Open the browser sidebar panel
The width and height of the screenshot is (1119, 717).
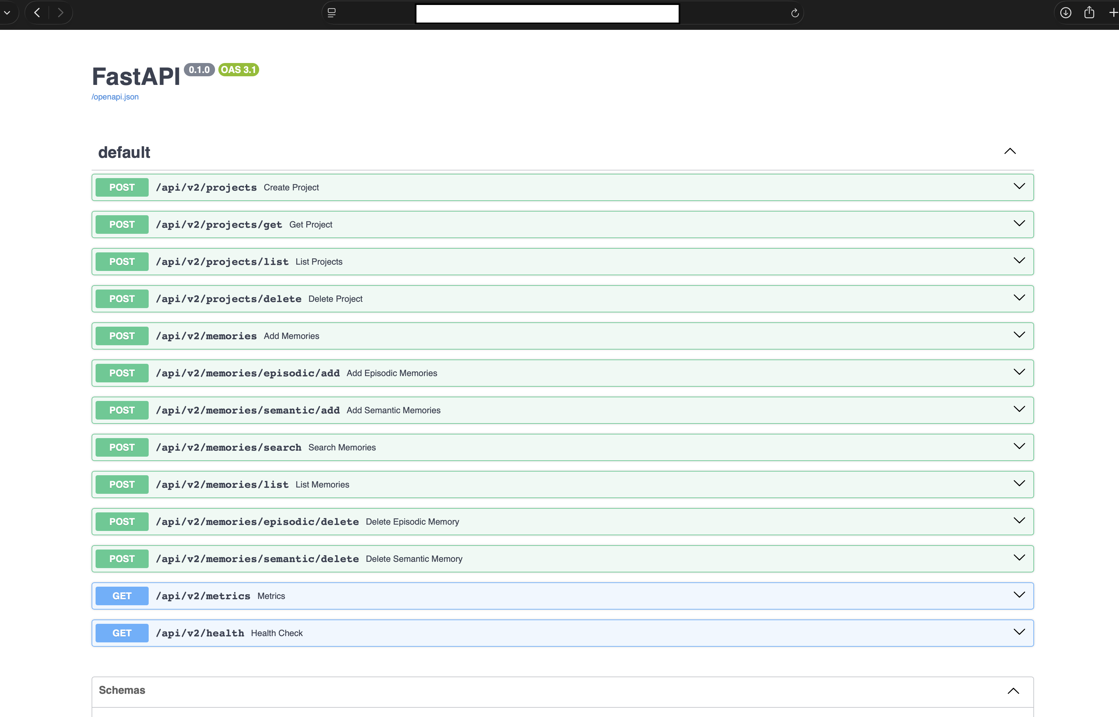(x=332, y=13)
